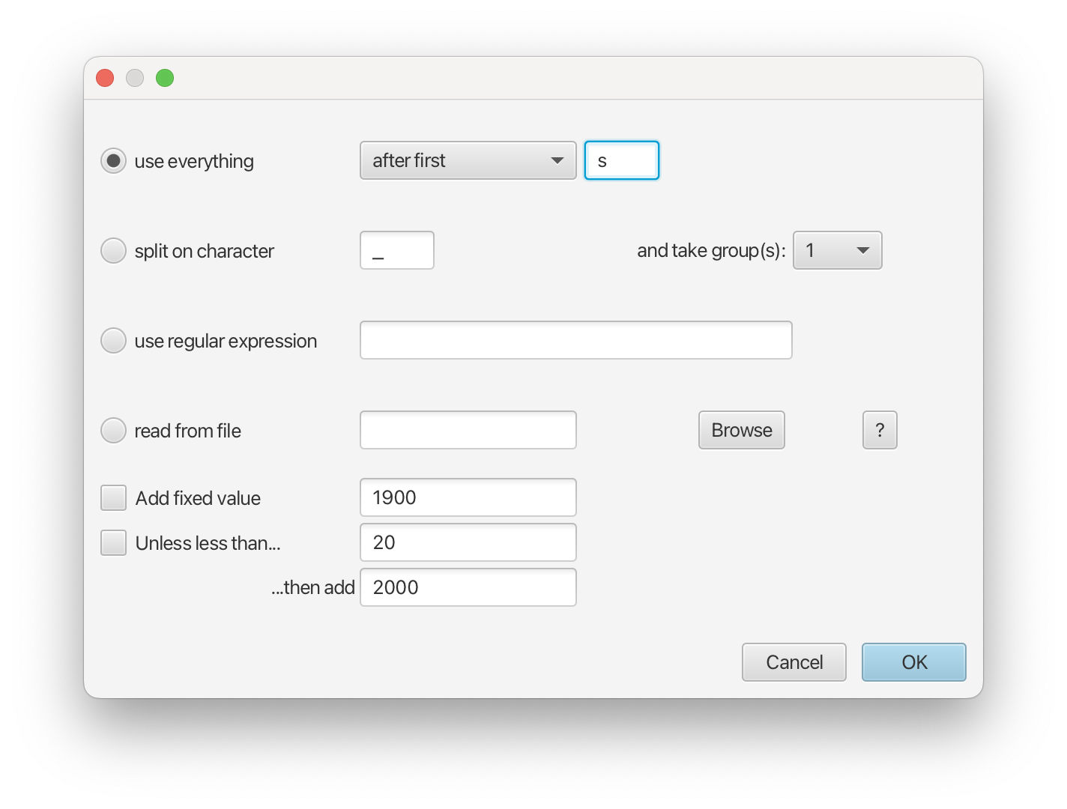Confirm the dialog with OK
The image size is (1067, 809).
pyautogui.click(x=914, y=662)
